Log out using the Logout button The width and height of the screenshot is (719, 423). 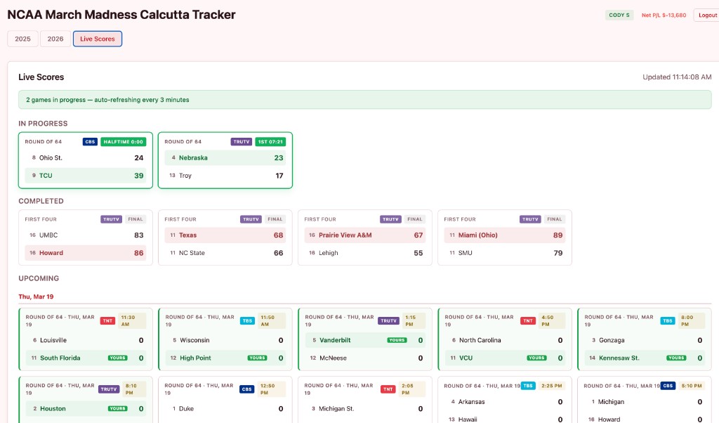tap(706, 15)
